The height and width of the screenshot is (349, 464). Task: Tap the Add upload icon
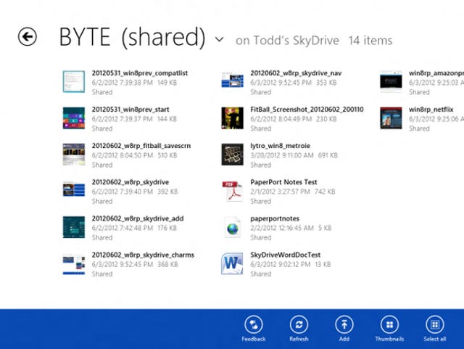click(344, 325)
